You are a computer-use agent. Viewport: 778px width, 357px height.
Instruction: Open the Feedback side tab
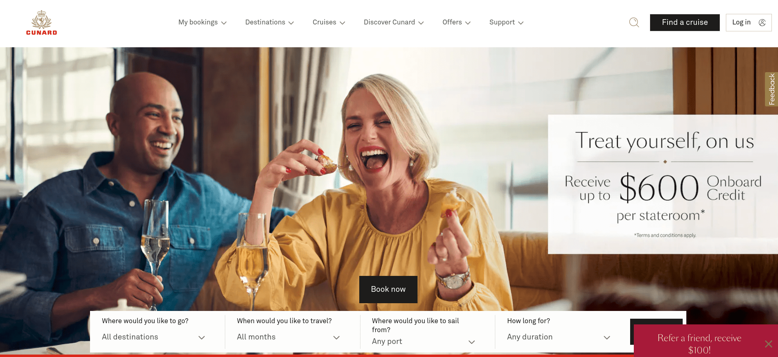pos(771,89)
